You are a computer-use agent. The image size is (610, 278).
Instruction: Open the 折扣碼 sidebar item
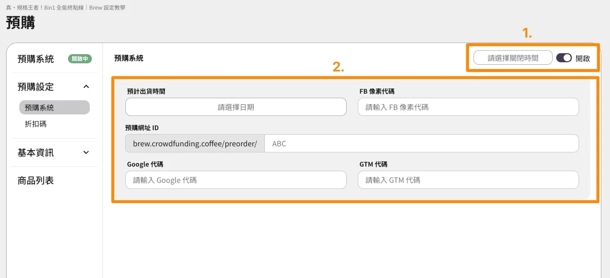36,124
